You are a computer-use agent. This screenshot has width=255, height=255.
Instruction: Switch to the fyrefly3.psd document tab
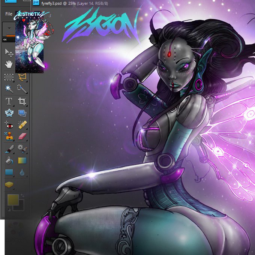click(75, 3)
